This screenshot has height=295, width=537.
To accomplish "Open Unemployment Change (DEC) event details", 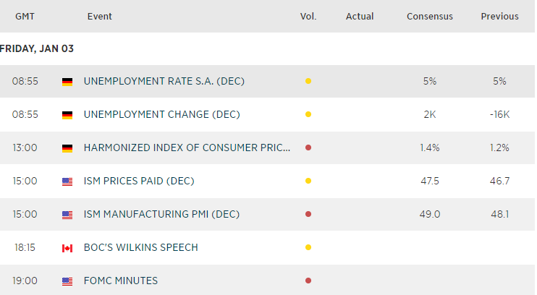I will pyautogui.click(x=161, y=115).
